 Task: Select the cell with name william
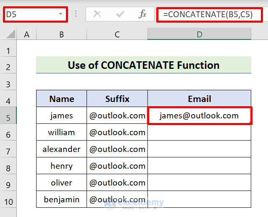point(61,132)
